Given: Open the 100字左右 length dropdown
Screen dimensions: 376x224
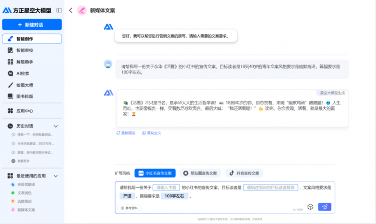Looking at the screenshot, I should tap(174, 196).
